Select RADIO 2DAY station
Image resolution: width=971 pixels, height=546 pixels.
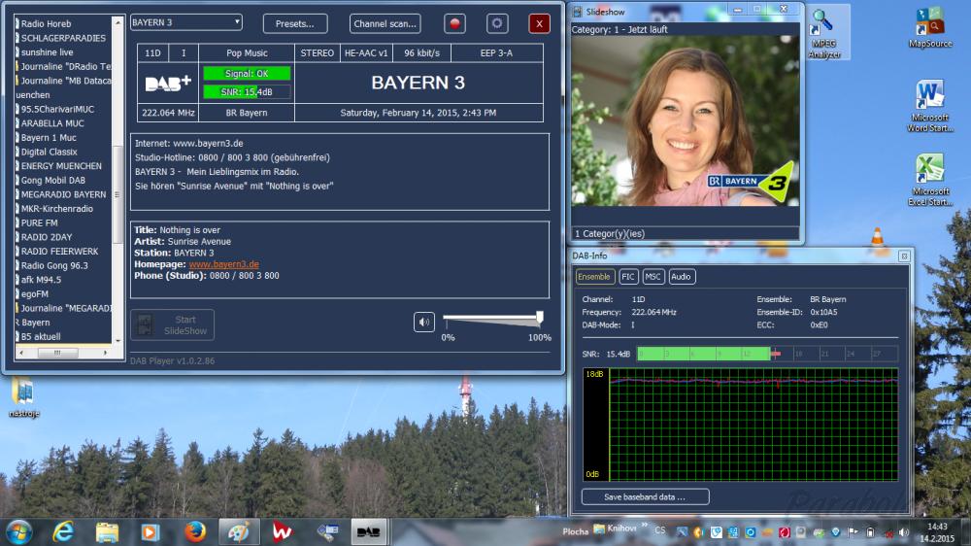click(x=47, y=237)
